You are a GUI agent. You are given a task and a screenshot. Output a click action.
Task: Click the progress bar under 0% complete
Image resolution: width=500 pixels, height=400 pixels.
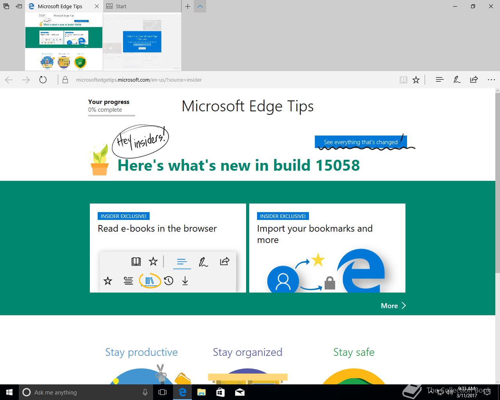click(112, 116)
